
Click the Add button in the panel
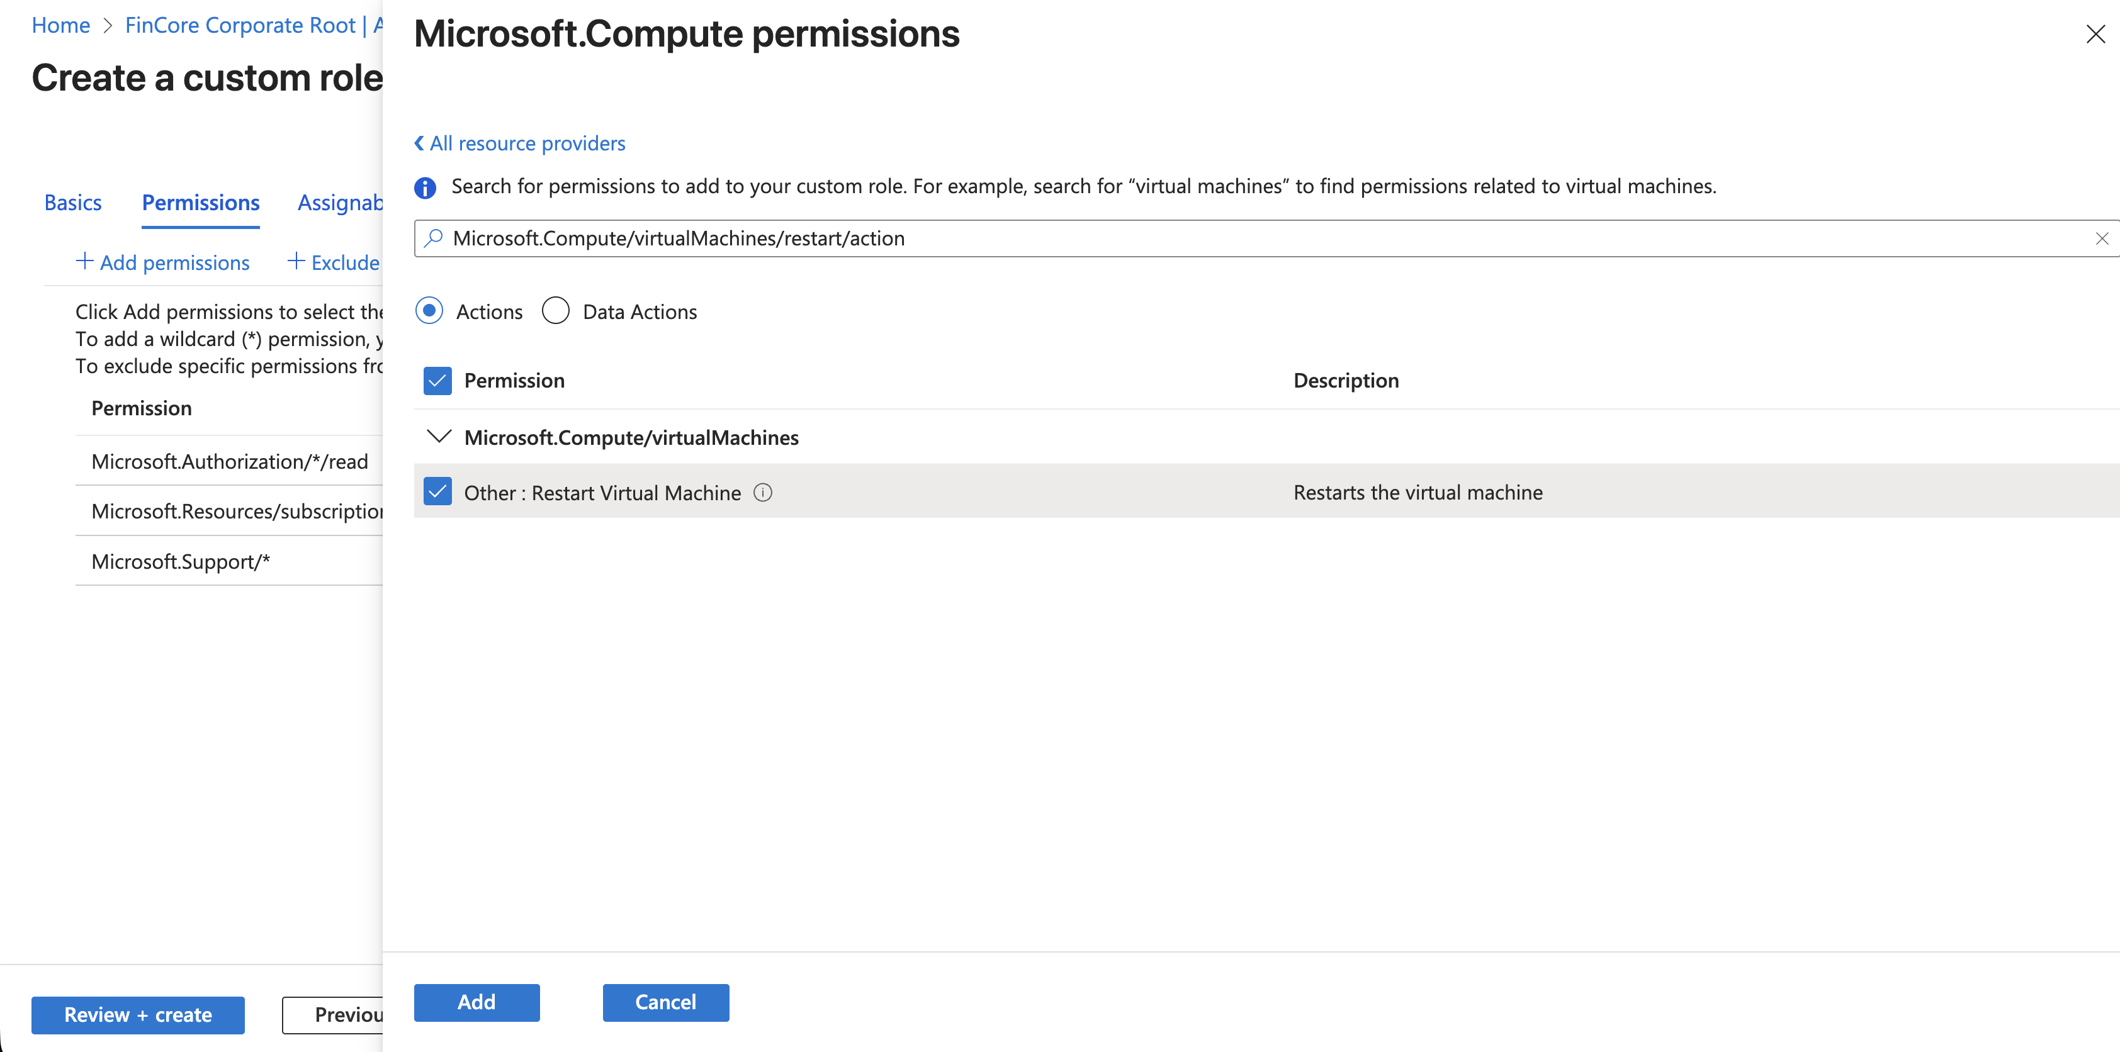click(476, 1003)
